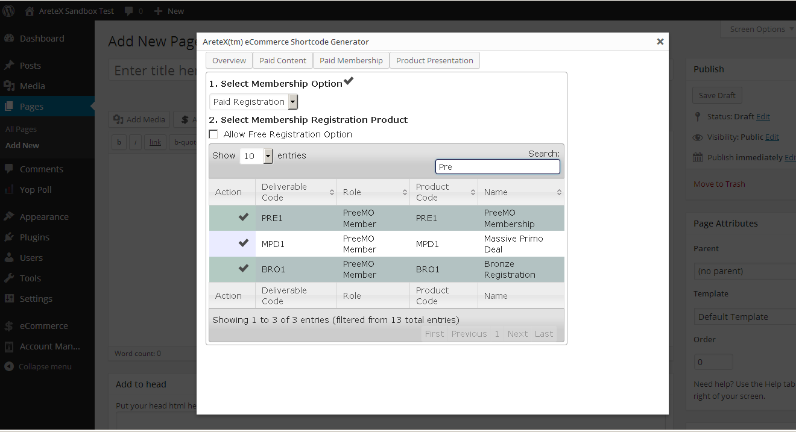
Task: Select MPD1 row checkmark action
Action: (x=244, y=243)
